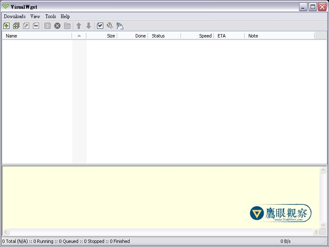The image size is (329, 247).
Task: Open the Tools menu
Action: [51, 16]
